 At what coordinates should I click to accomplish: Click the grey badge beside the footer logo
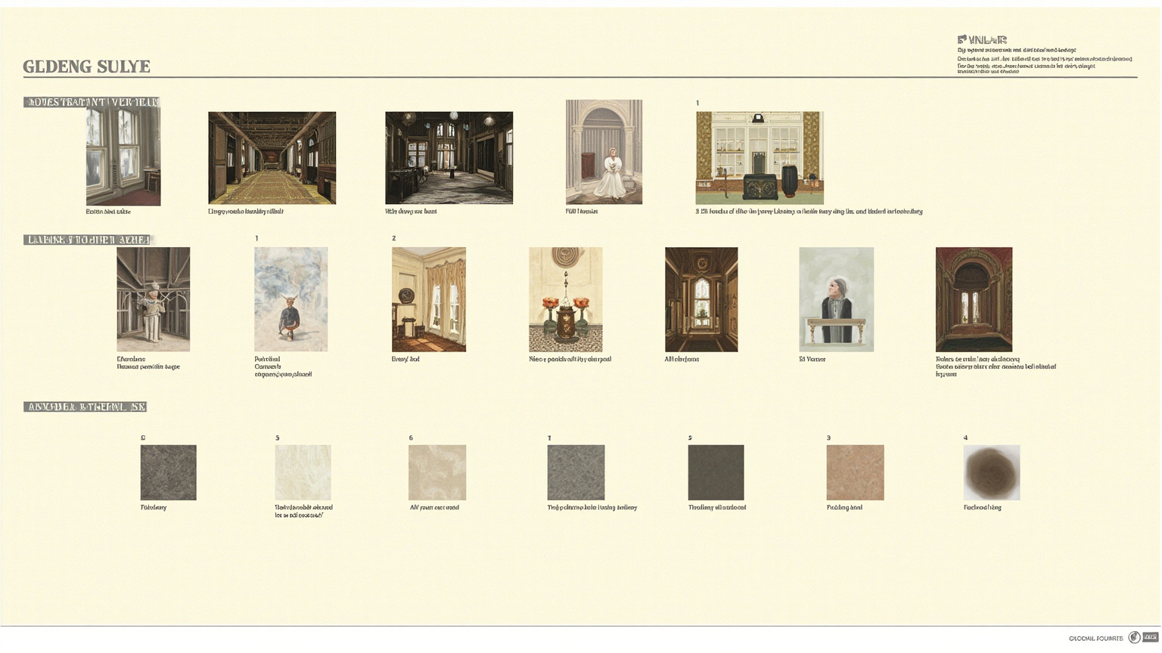coord(1150,638)
